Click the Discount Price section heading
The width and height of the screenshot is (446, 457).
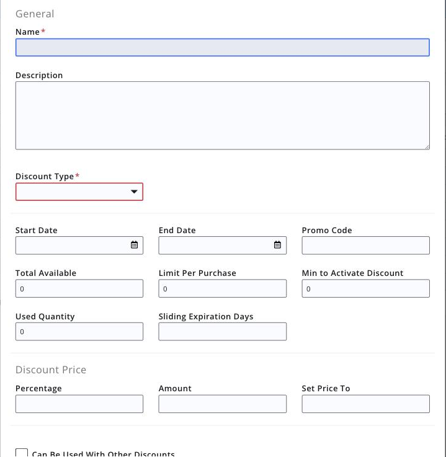[51, 370]
